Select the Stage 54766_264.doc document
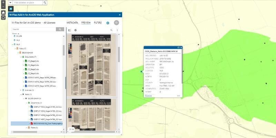This screenshot has width=276, height=138. [48, 111]
